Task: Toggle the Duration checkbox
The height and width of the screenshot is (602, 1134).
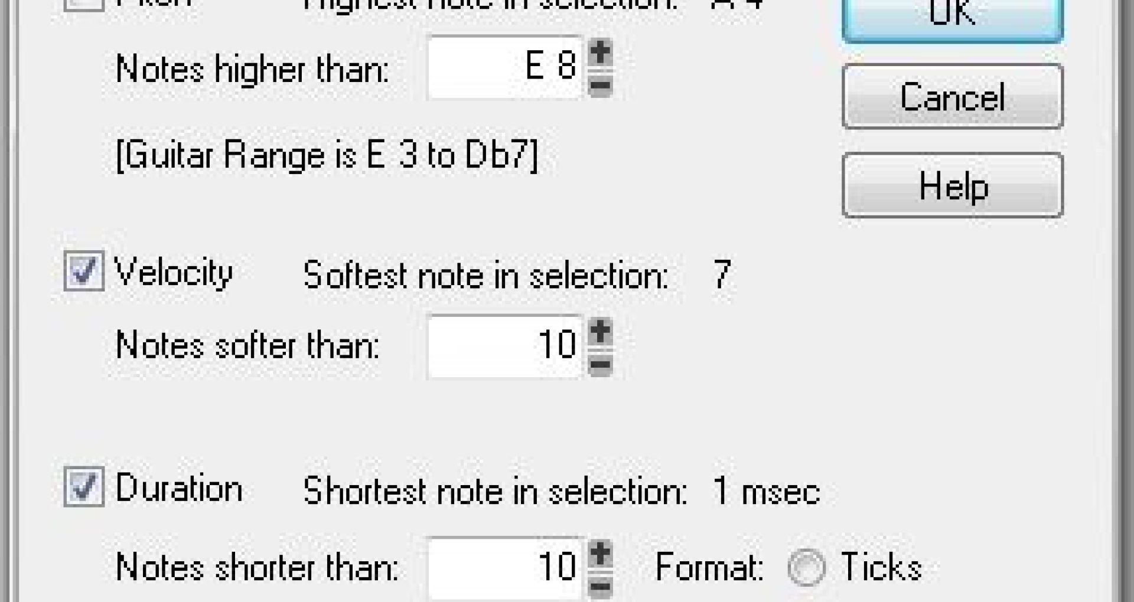Action: 84,488
